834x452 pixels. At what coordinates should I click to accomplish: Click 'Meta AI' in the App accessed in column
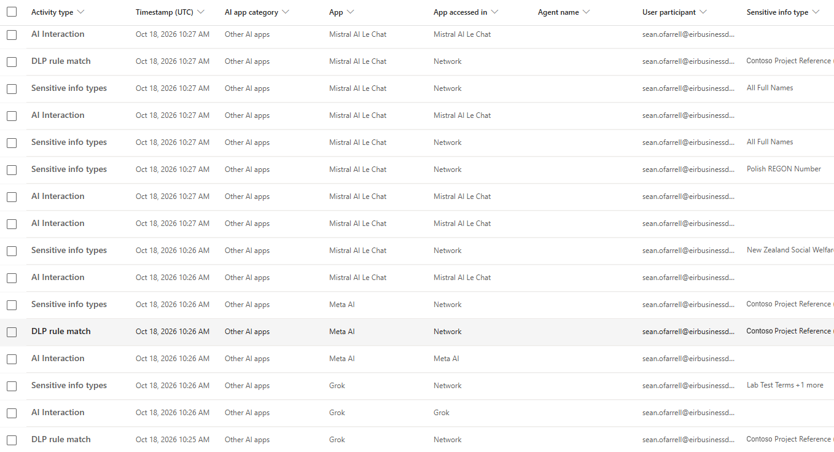click(446, 359)
